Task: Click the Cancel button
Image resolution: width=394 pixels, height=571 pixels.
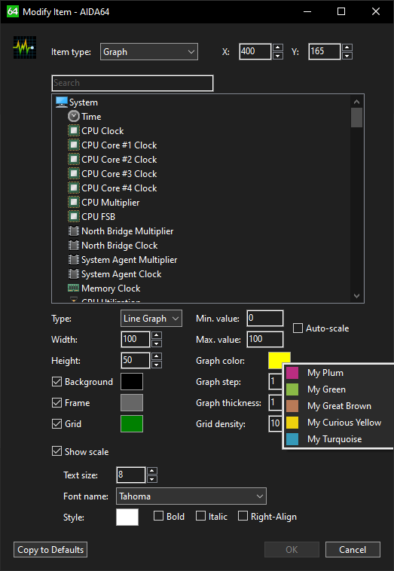Action: [353, 549]
